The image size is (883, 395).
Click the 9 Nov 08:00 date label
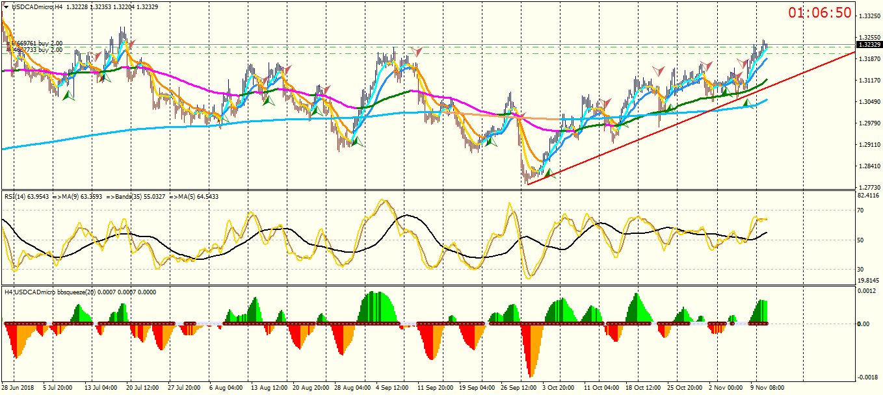[x=767, y=388]
